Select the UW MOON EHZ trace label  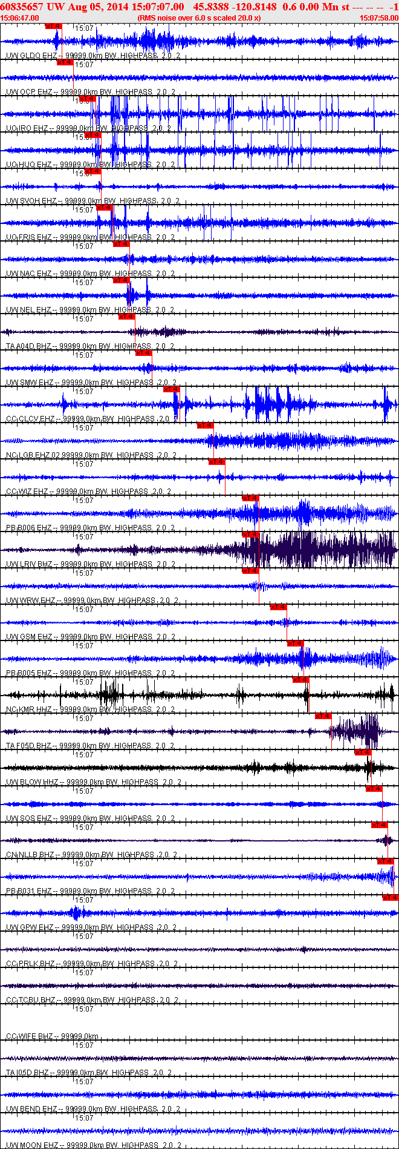[x=94, y=1145]
